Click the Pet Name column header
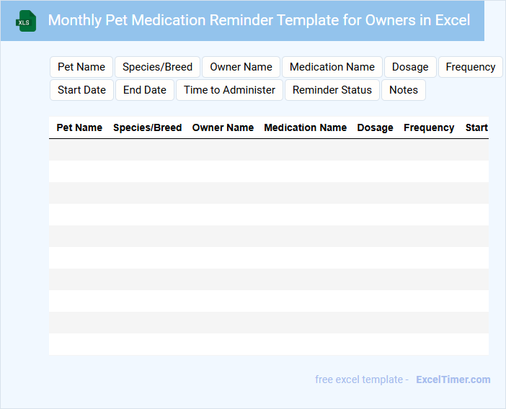The width and height of the screenshot is (506, 409). click(x=79, y=127)
